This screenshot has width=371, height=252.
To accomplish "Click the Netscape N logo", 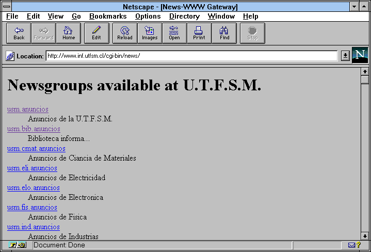I will 360,55.
